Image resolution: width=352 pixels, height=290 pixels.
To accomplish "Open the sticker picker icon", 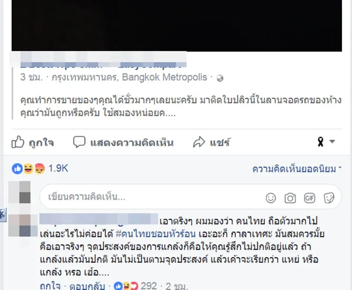I will click(x=329, y=198).
